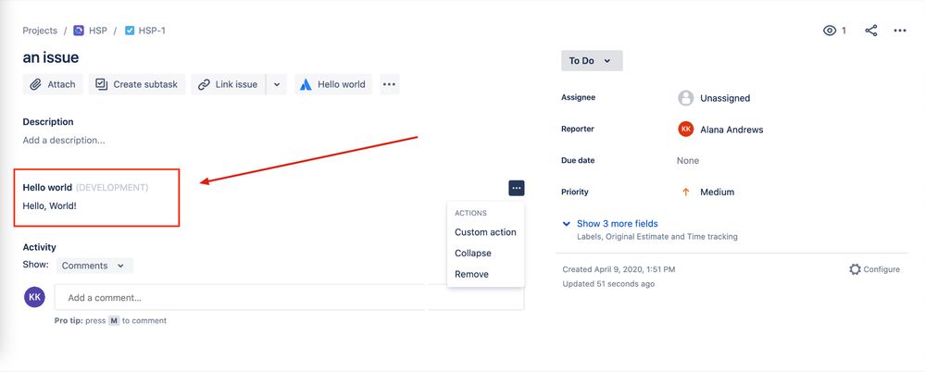Click the share icon
Viewport: 925px width, 372px height.
(870, 31)
